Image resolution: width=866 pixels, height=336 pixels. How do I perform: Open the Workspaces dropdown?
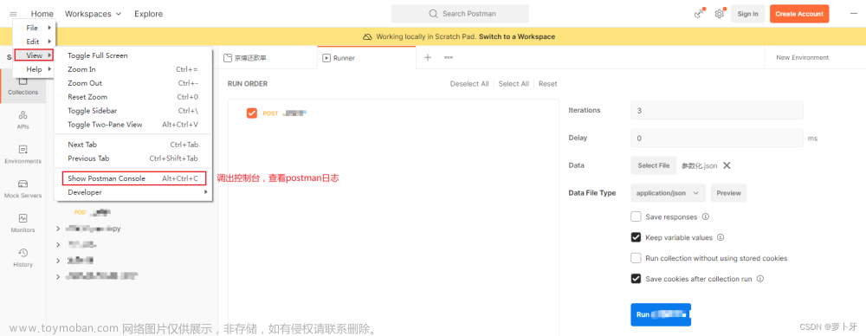(x=93, y=14)
